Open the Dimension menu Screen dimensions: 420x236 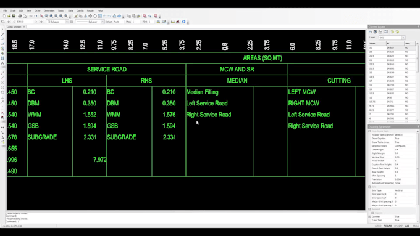tap(49, 10)
